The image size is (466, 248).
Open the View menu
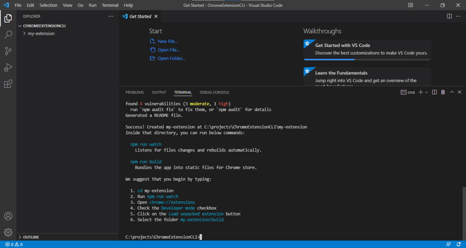pyautogui.click(x=68, y=5)
